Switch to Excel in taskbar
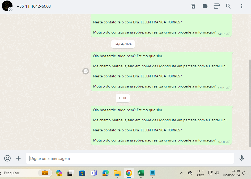 pyautogui.click(x=141, y=173)
